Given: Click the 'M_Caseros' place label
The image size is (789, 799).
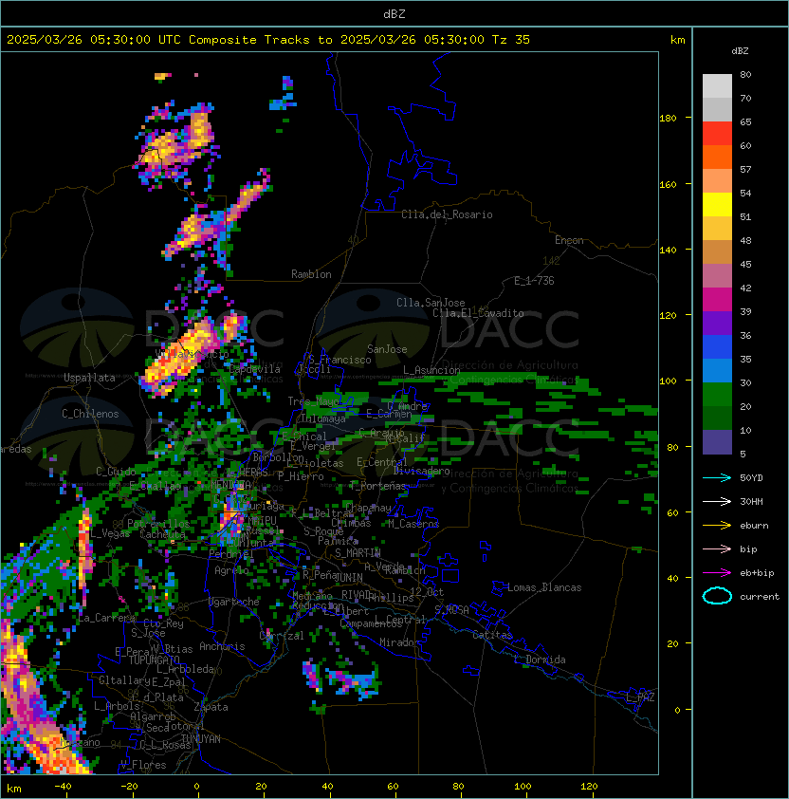Looking at the screenshot, I should (413, 524).
